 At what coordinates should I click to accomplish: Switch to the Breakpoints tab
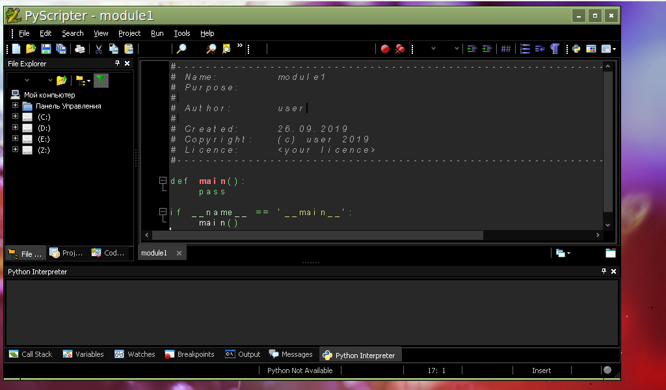[x=189, y=354]
